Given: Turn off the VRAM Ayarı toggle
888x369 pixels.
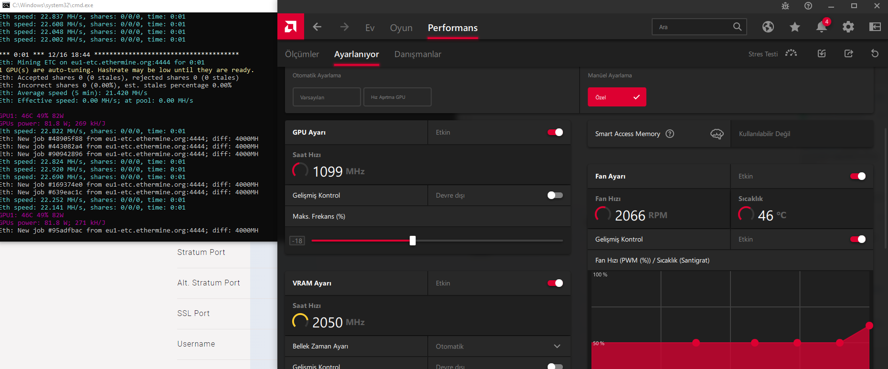Looking at the screenshot, I should [555, 283].
